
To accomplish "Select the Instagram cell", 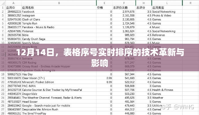I will coord(59,16).
